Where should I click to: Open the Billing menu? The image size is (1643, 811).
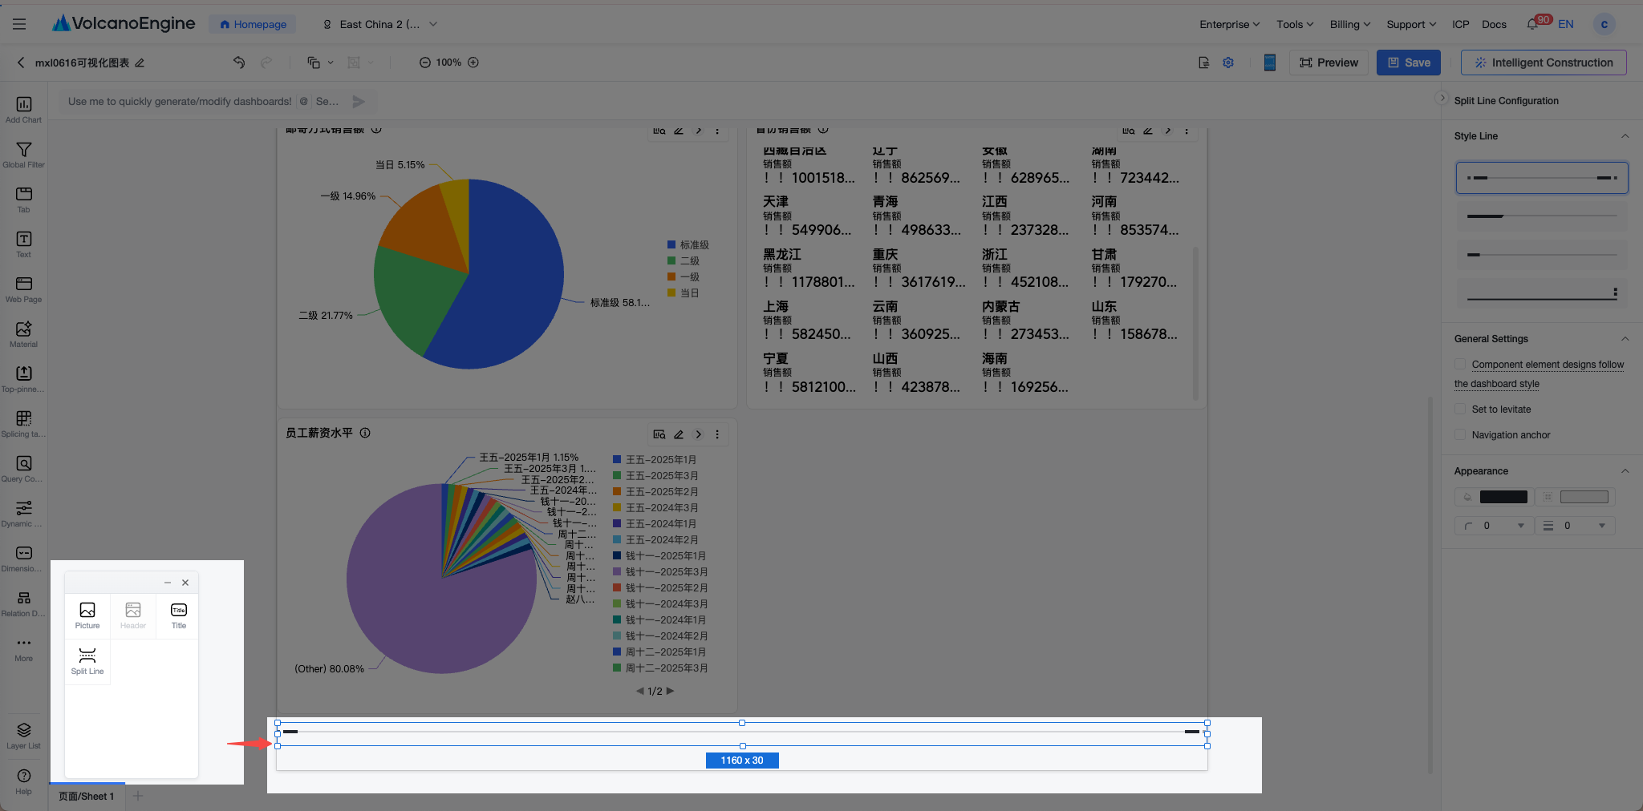(1349, 24)
